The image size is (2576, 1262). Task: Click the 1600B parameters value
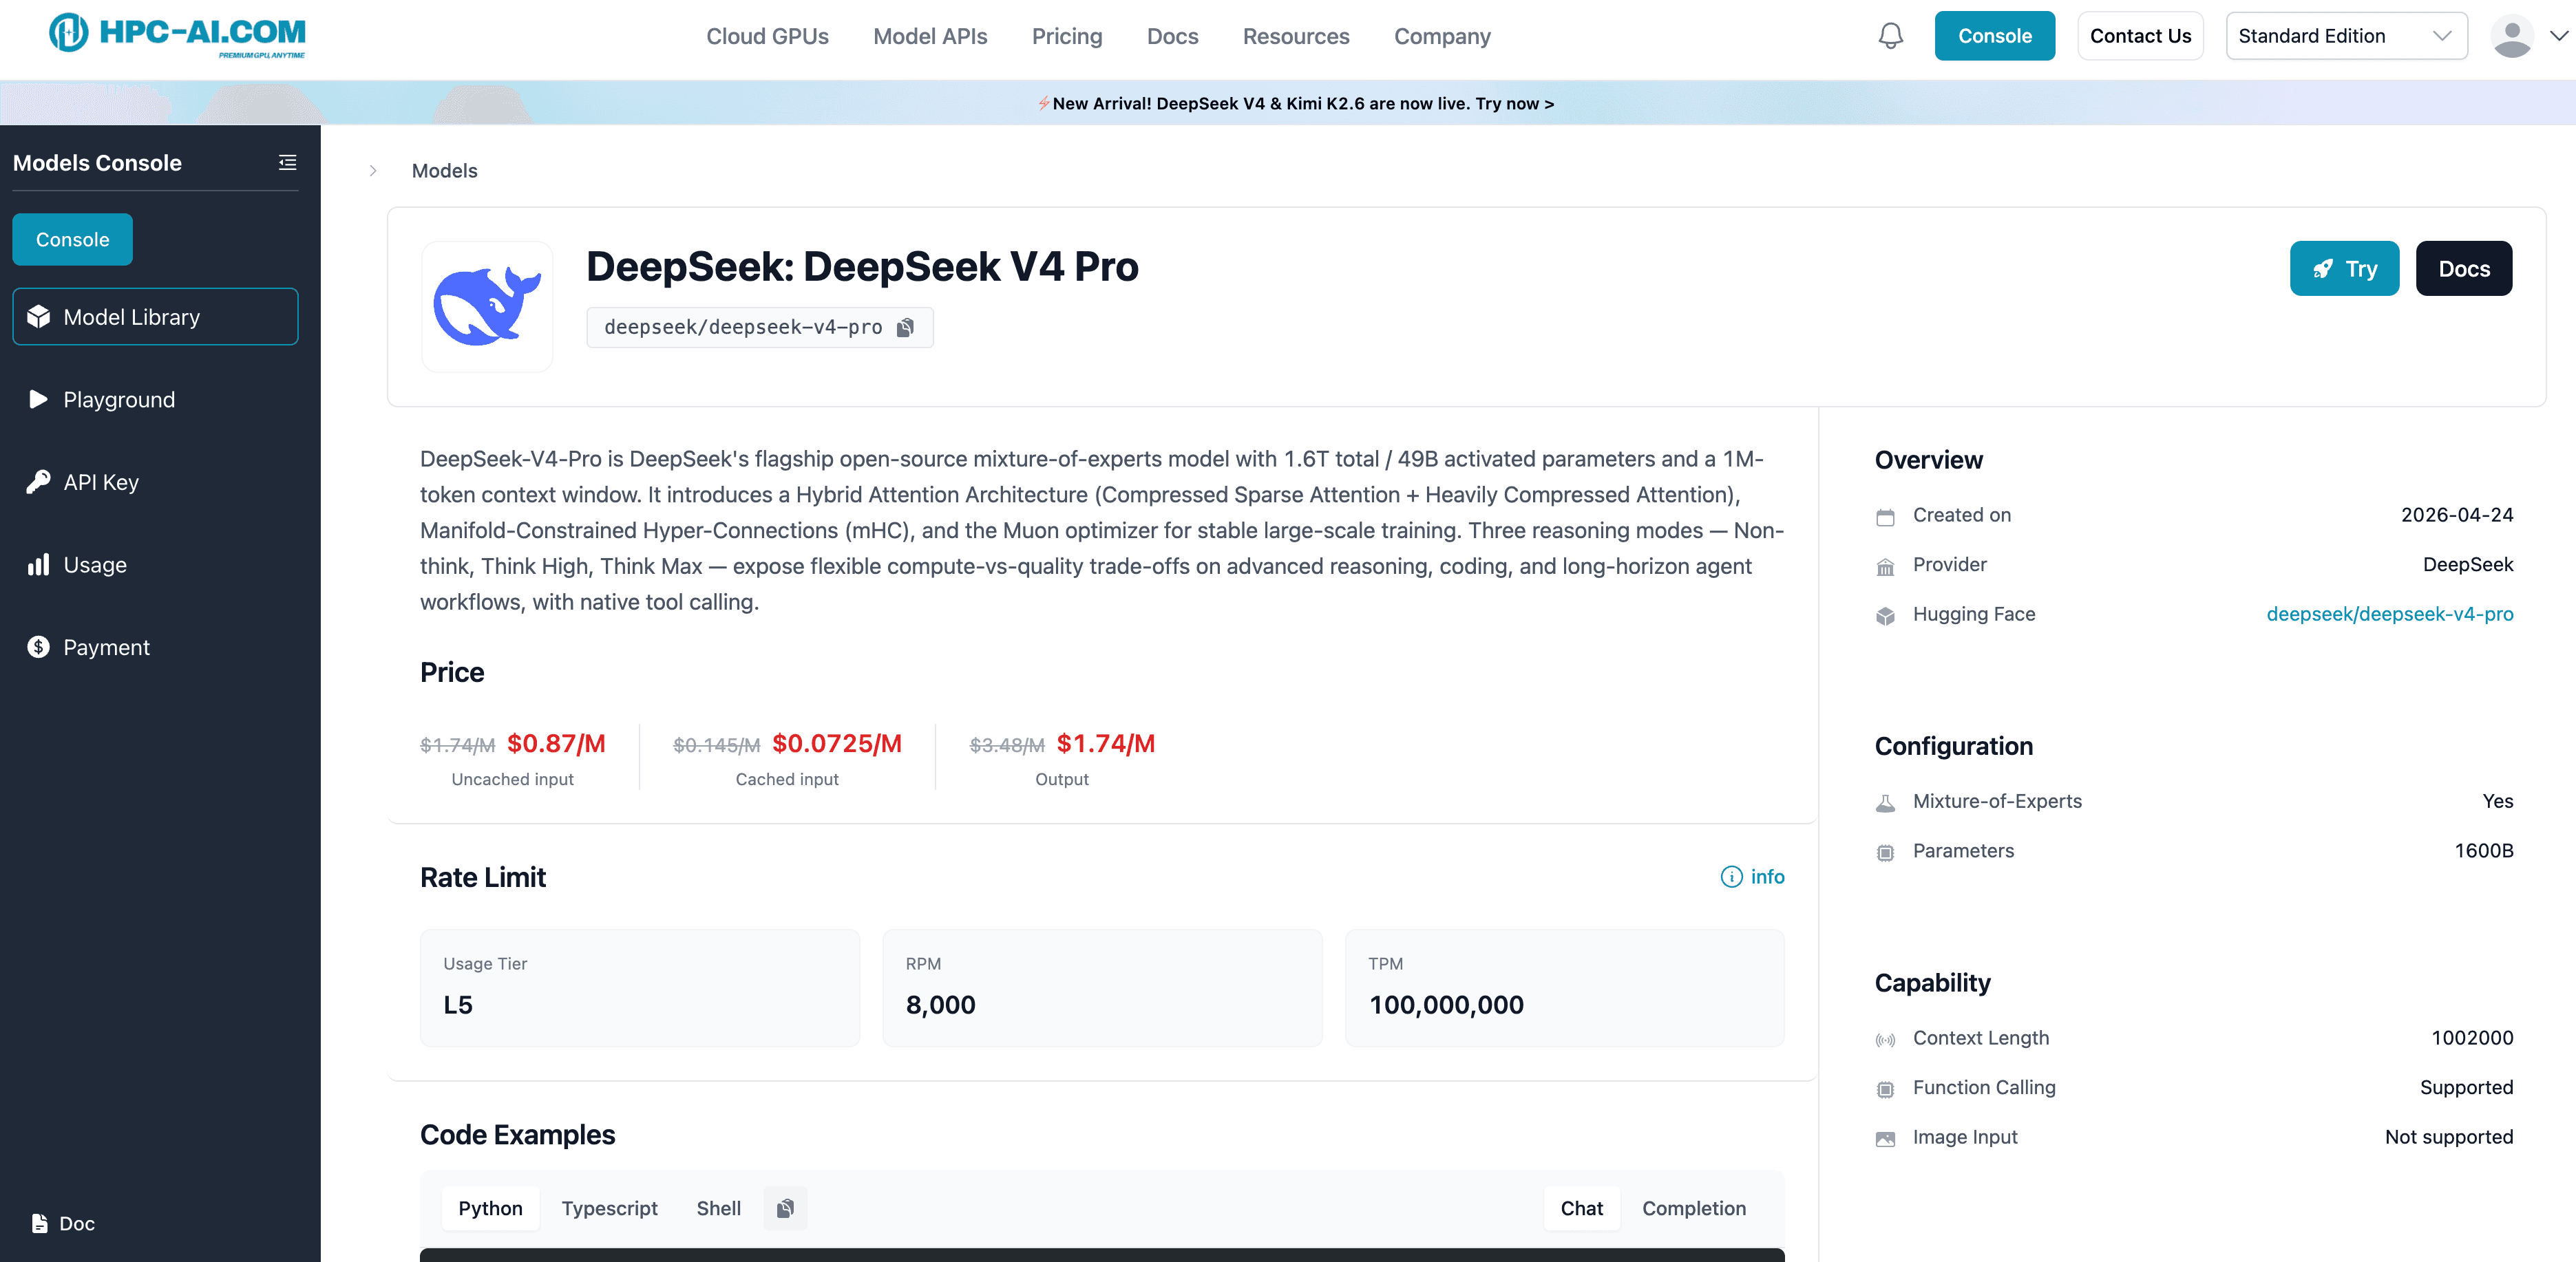pos(2483,851)
